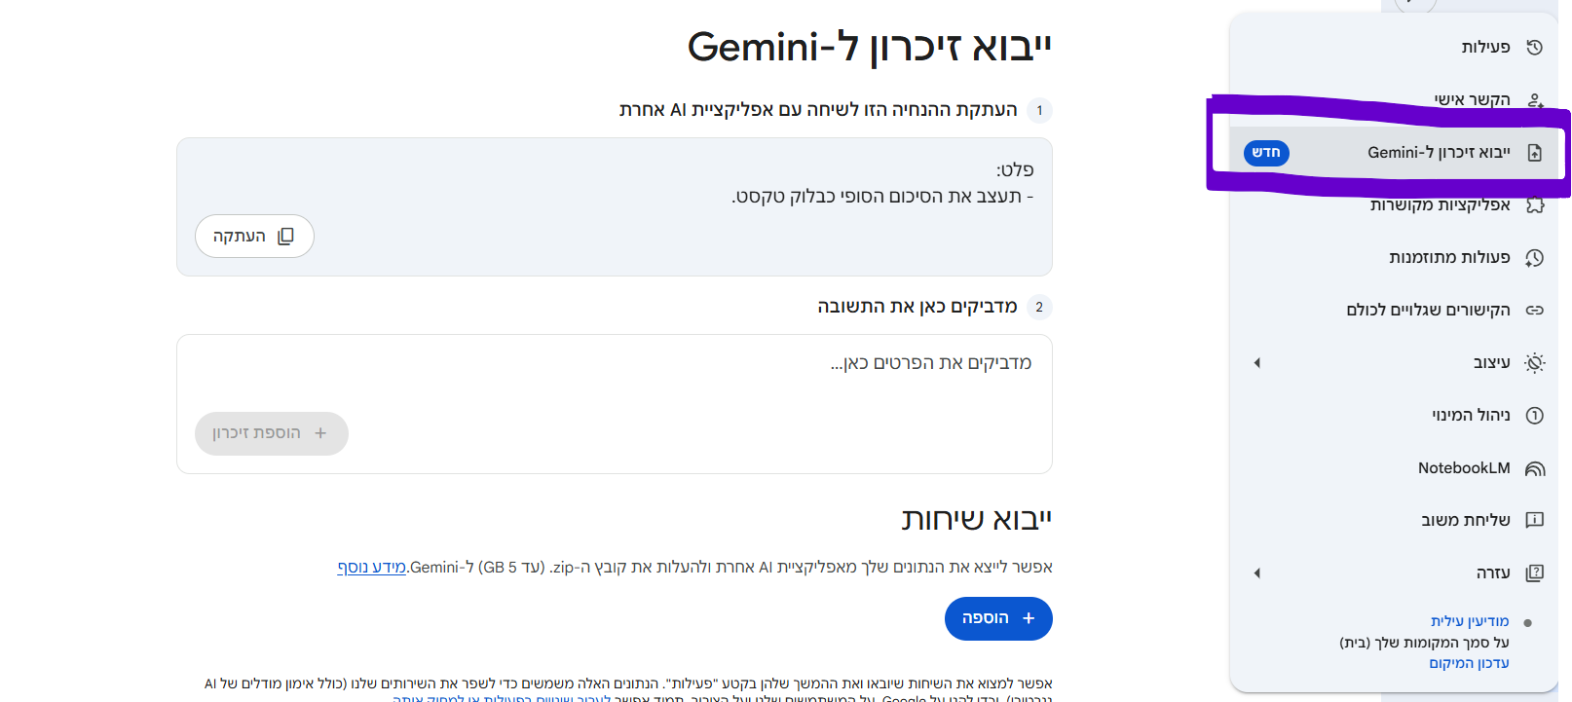
Task: Open the learn more link
Action: 371,568
